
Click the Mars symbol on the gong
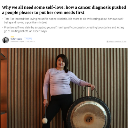(x=89, y=120)
